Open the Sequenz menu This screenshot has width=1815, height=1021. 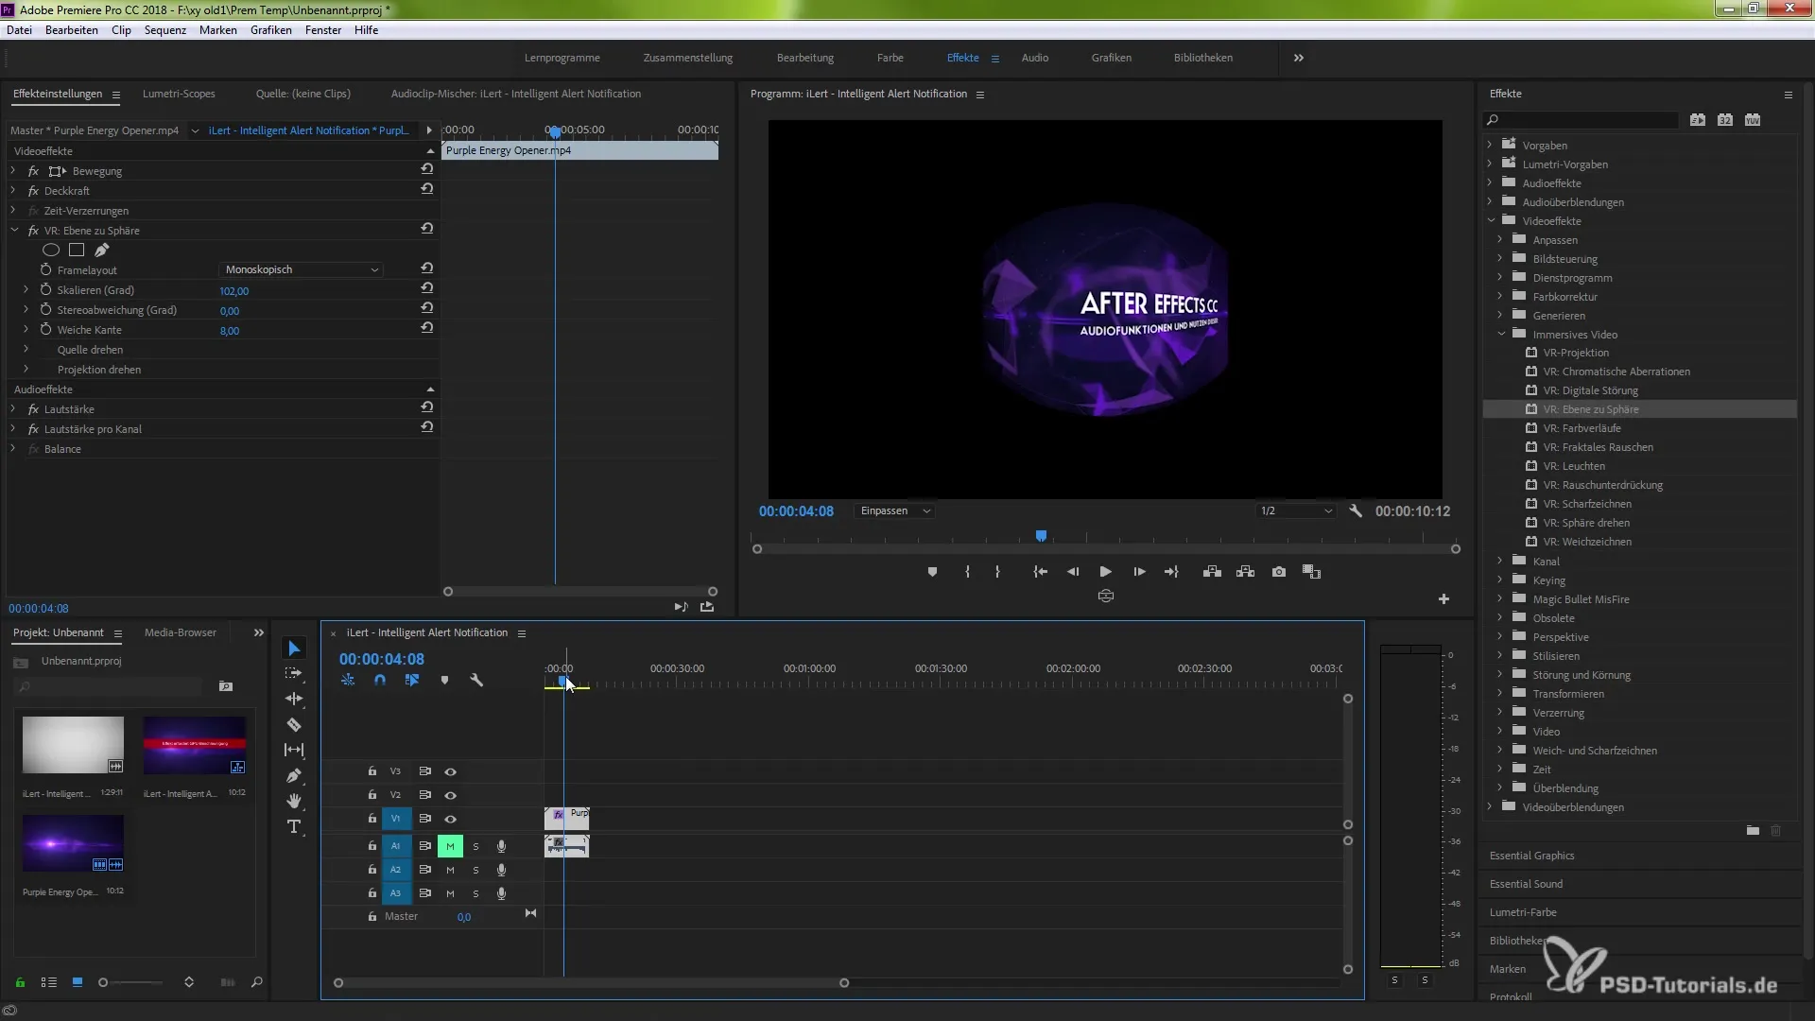[165, 30]
